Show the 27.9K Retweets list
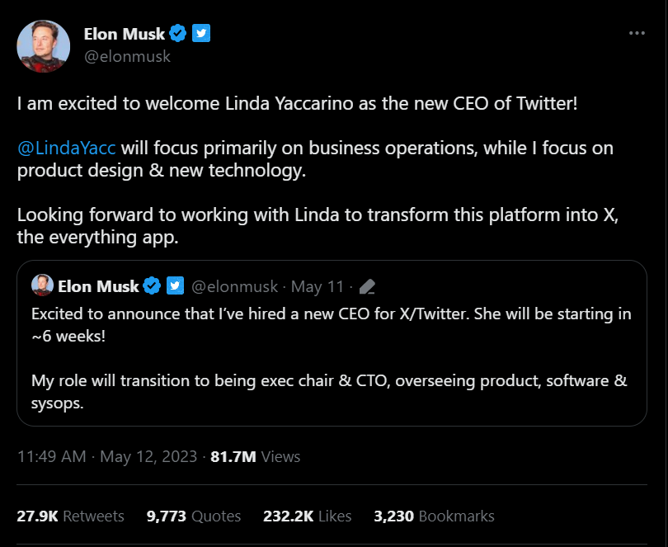This screenshot has height=547, width=668. [70, 516]
